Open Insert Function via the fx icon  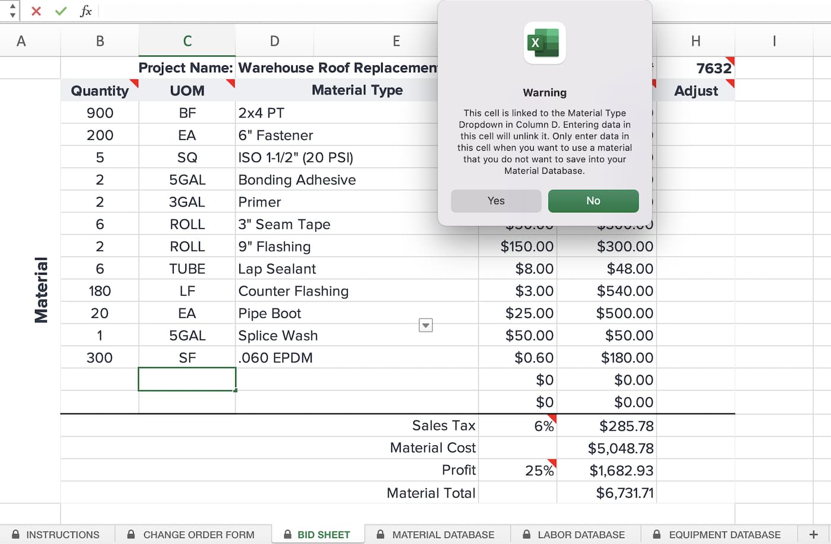[85, 11]
